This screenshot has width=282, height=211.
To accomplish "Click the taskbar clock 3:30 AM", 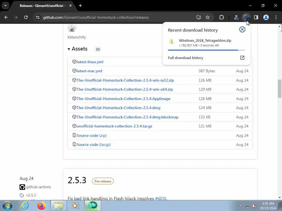I will point(268,206).
